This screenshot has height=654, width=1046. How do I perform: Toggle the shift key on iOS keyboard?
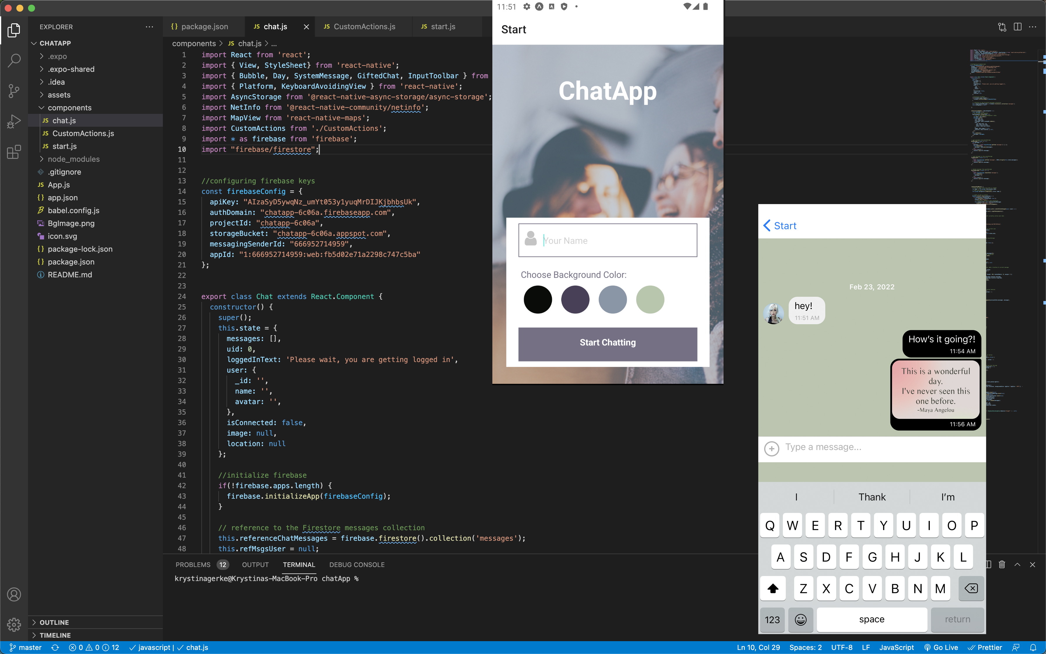tap(773, 588)
